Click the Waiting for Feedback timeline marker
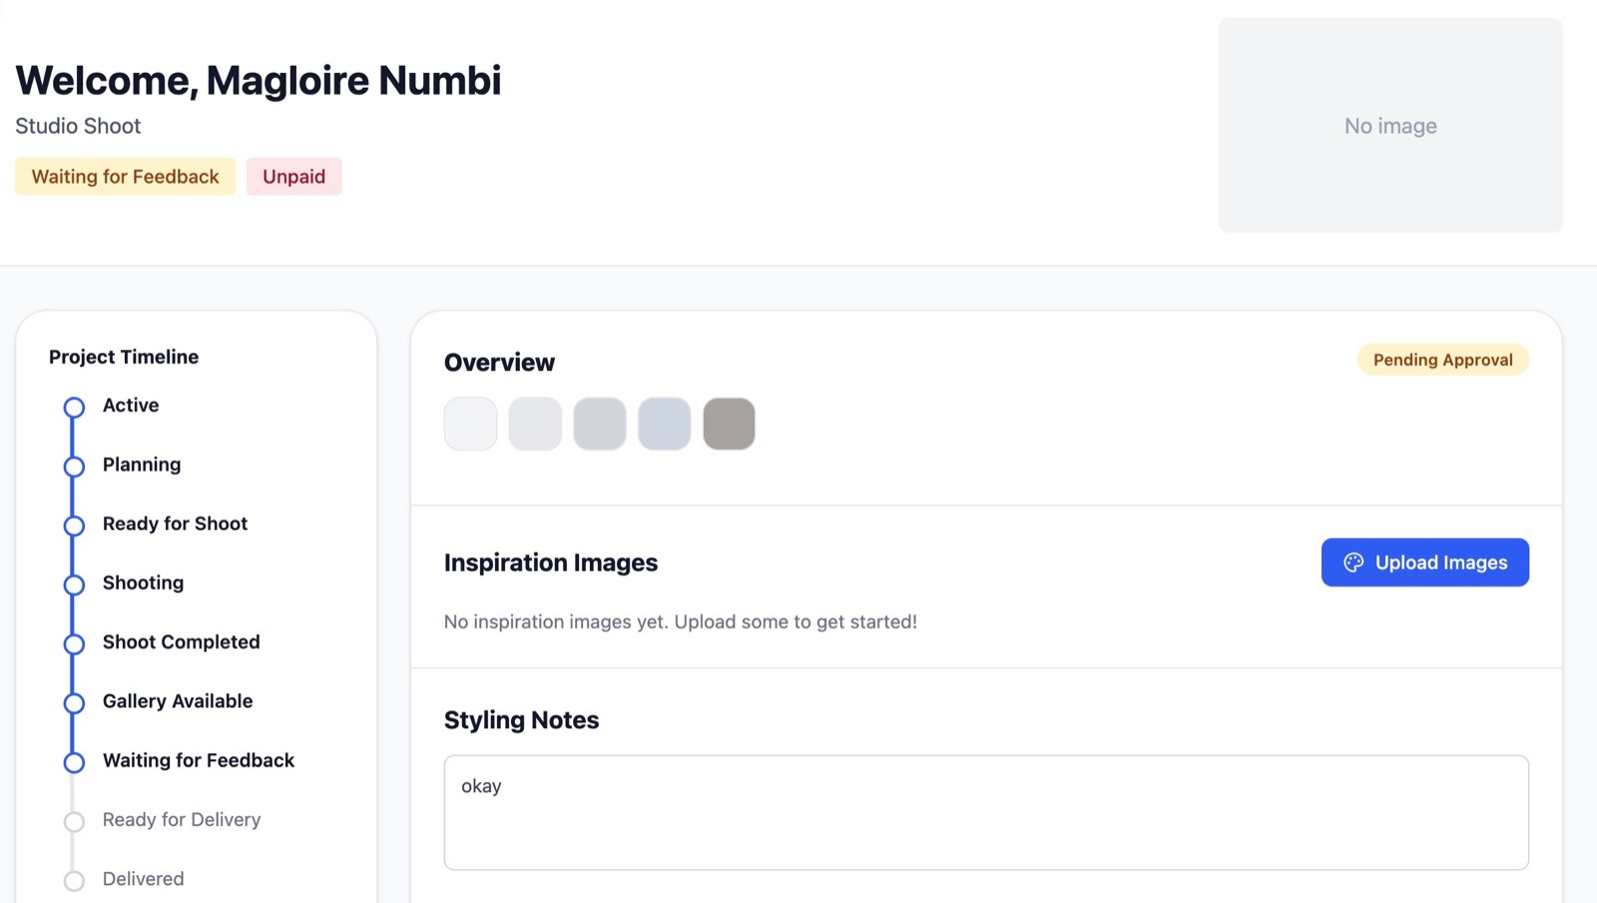The width and height of the screenshot is (1597, 903). click(x=74, y=762)
